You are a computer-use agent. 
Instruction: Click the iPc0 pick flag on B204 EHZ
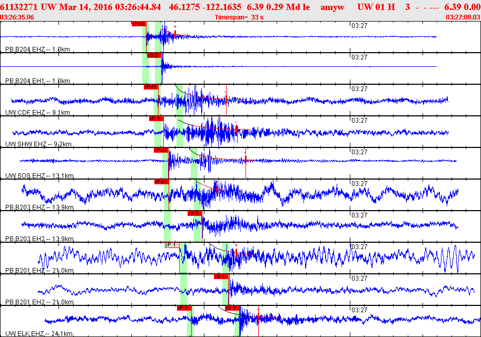[x=139, y=24]
